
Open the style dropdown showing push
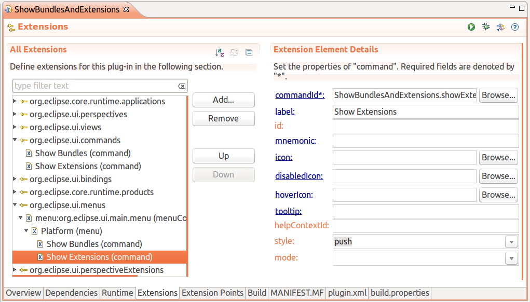pyautogui.click(x=511, y=242)
